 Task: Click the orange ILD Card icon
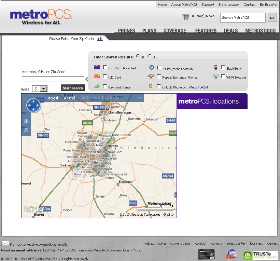tap(97, 76)
